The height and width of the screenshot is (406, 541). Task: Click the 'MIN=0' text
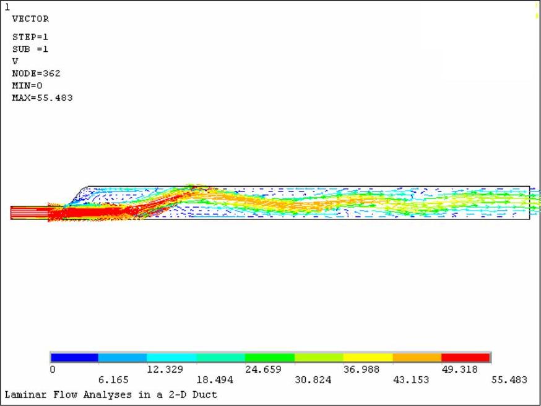27,85
